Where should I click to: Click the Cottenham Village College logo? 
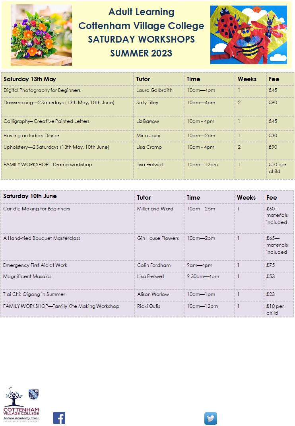(21, 404)
